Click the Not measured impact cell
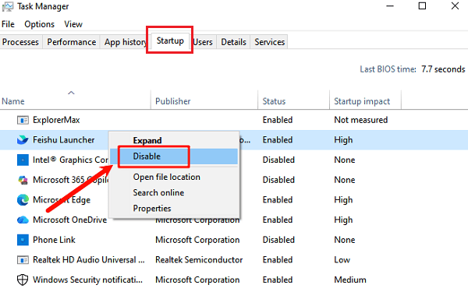 361,120
